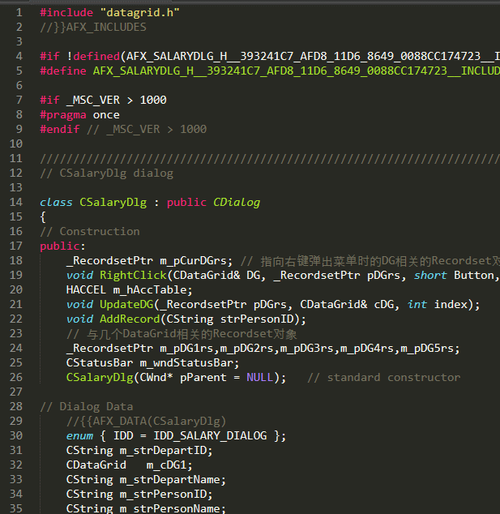Click the //}}AFX_INCLUDES comment
The image size is (500, 514).
pos(93,28)
